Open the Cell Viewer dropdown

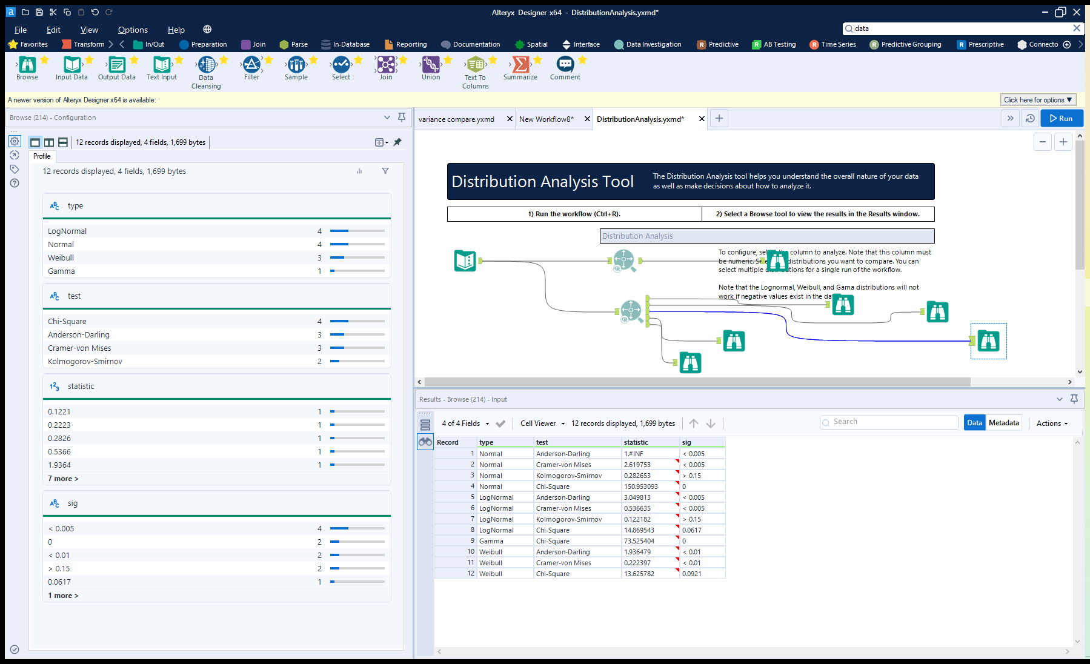[541, 423]
